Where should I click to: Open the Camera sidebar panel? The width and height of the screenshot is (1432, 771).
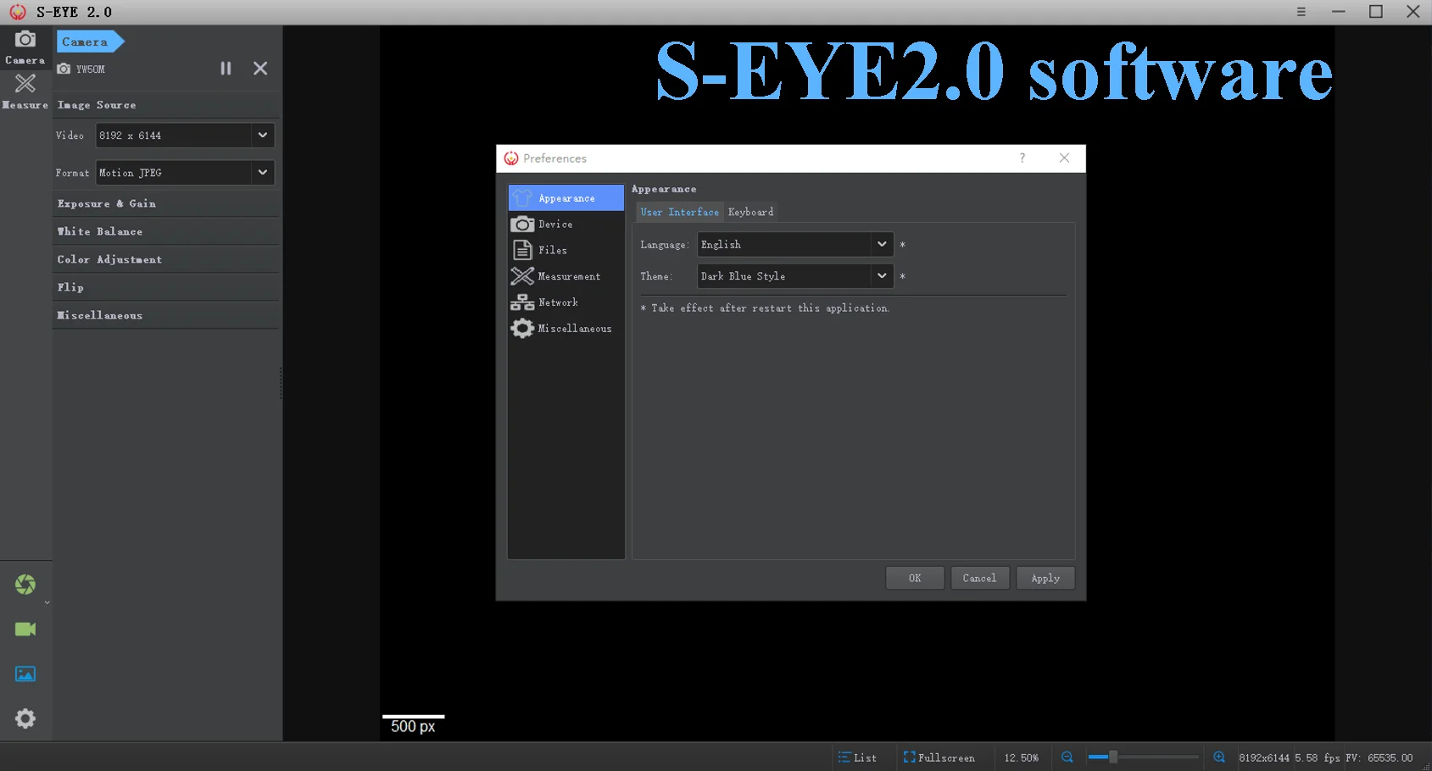tap(25, 47)
